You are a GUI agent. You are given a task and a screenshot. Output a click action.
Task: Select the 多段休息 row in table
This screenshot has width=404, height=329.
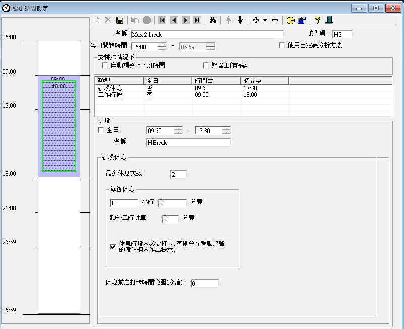(244, 88)
